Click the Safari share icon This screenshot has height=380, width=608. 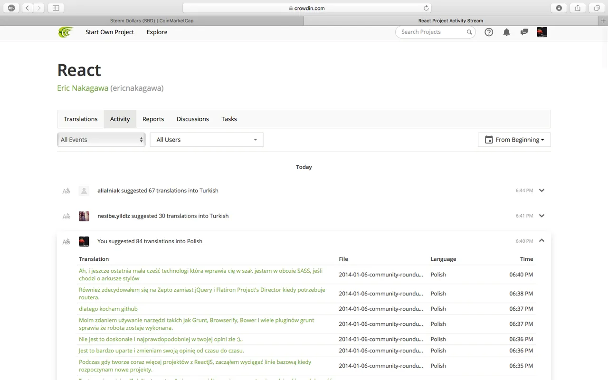tap(578, 8)
